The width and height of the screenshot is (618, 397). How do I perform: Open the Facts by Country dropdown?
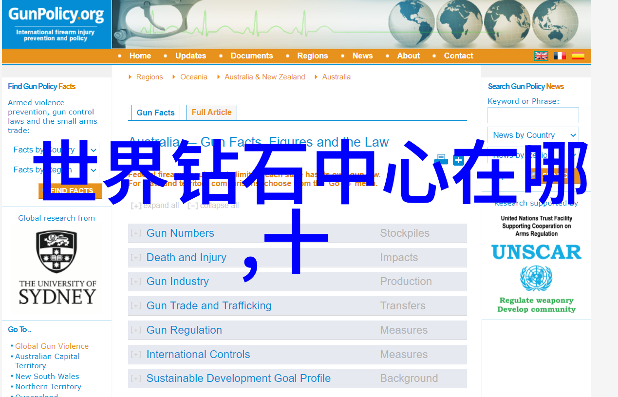(x=54, y=150)
